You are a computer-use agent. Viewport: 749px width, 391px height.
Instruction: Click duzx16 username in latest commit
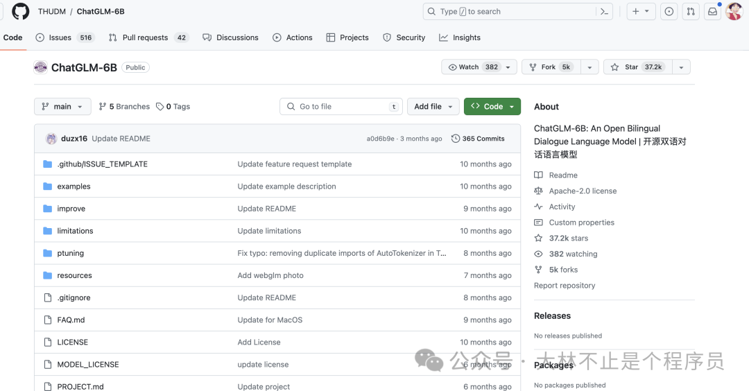click(74, 139)
